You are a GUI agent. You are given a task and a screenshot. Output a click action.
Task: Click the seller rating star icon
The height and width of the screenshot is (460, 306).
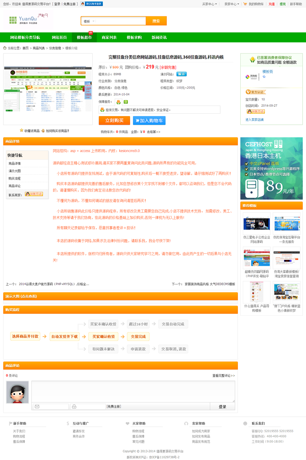[264, 77]
